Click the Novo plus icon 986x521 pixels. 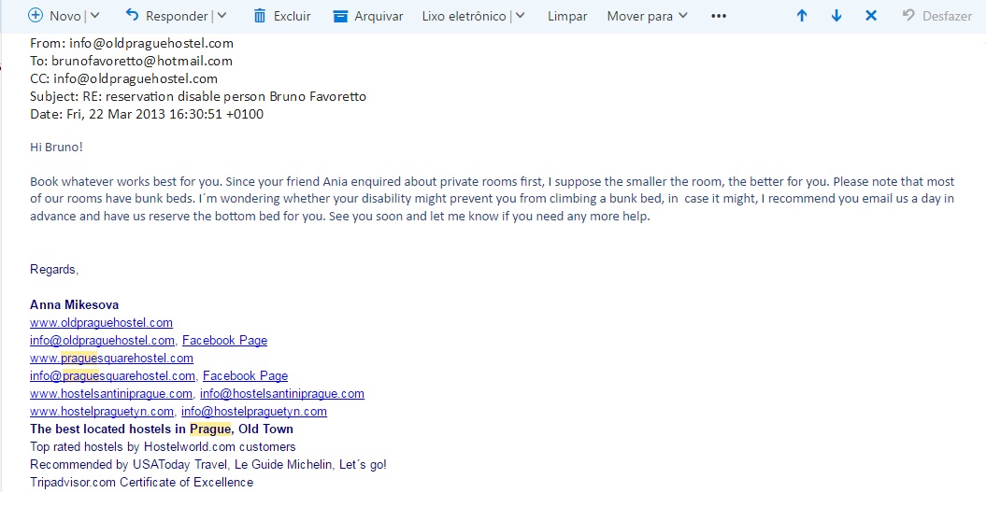click(x=36, y=16)
